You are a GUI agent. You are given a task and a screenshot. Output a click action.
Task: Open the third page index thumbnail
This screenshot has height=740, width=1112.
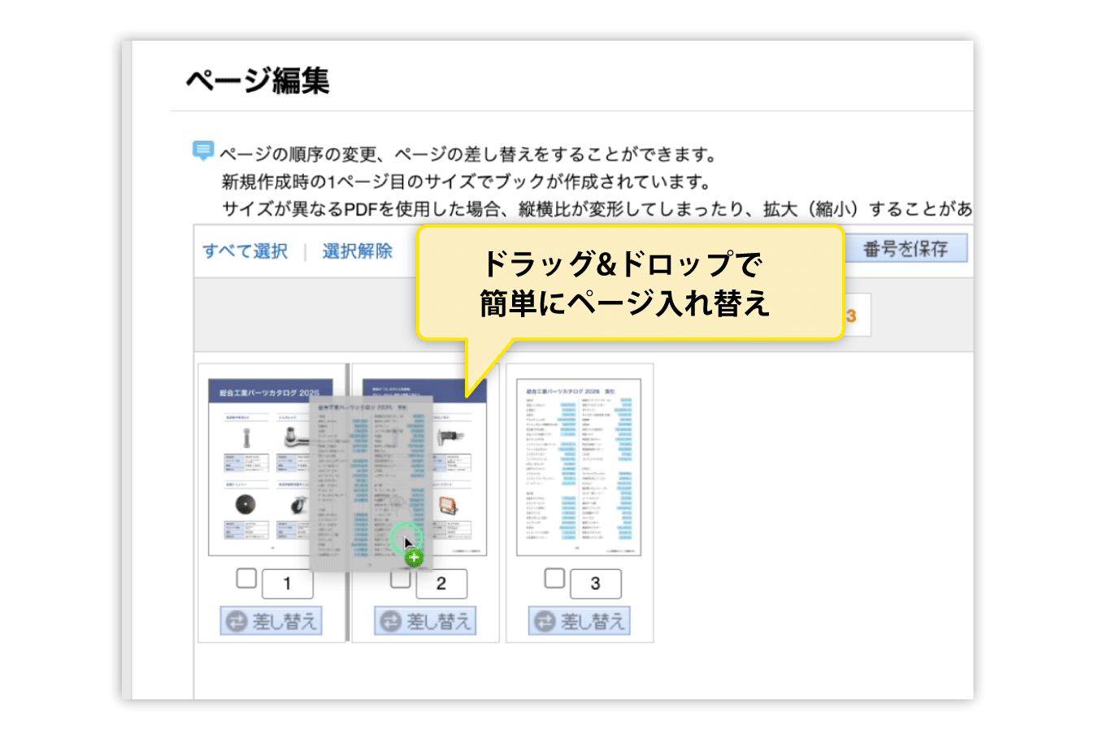click(x=579, y=468)
